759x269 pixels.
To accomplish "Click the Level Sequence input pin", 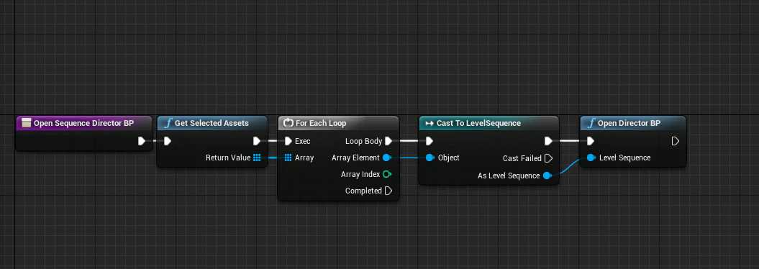I will click(591, 158).
